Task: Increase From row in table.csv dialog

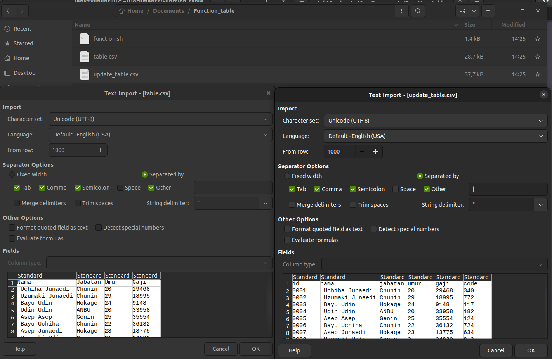Action: pos(100,150)
